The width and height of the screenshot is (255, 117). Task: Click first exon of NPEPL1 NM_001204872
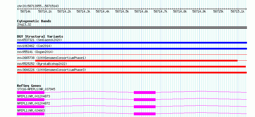pos(31,107)
